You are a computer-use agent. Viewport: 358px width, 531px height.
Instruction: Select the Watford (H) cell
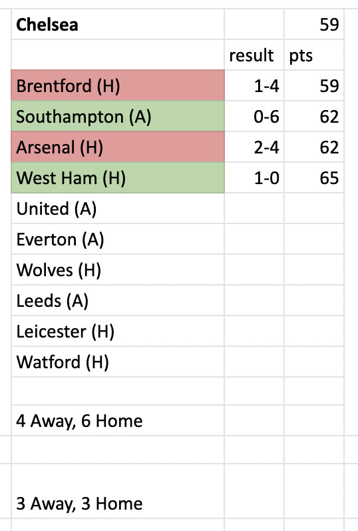tap(118, 362)
